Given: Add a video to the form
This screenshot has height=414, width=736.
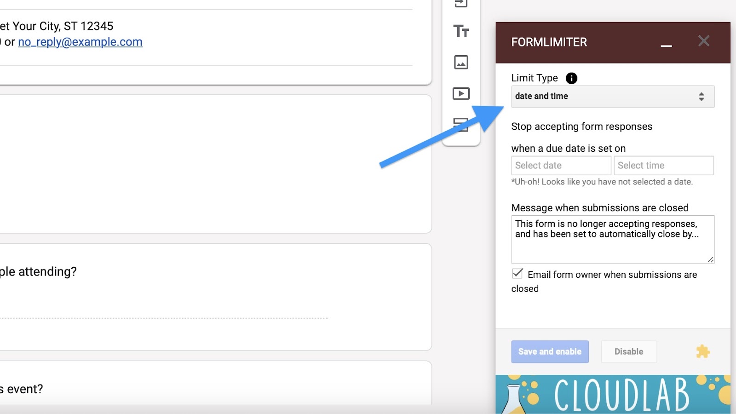Looking at the screenshot, I should point(461,93).
